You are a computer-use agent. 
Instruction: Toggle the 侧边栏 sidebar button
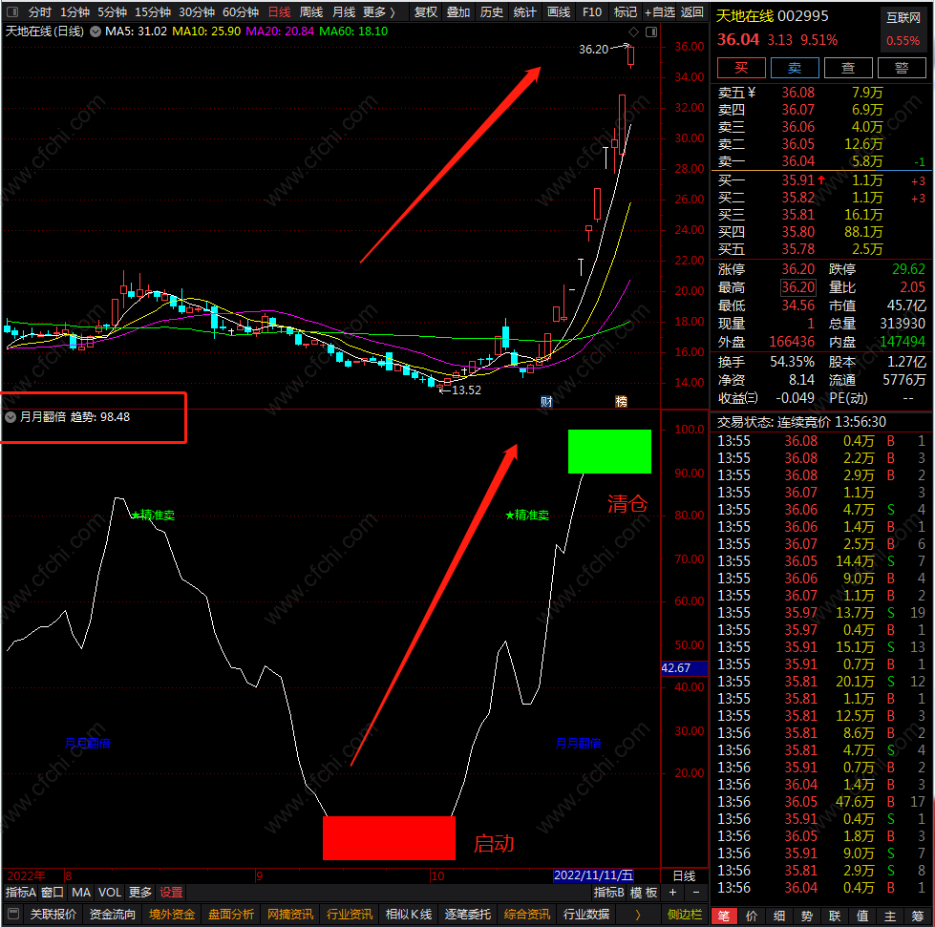coord(685,915)
